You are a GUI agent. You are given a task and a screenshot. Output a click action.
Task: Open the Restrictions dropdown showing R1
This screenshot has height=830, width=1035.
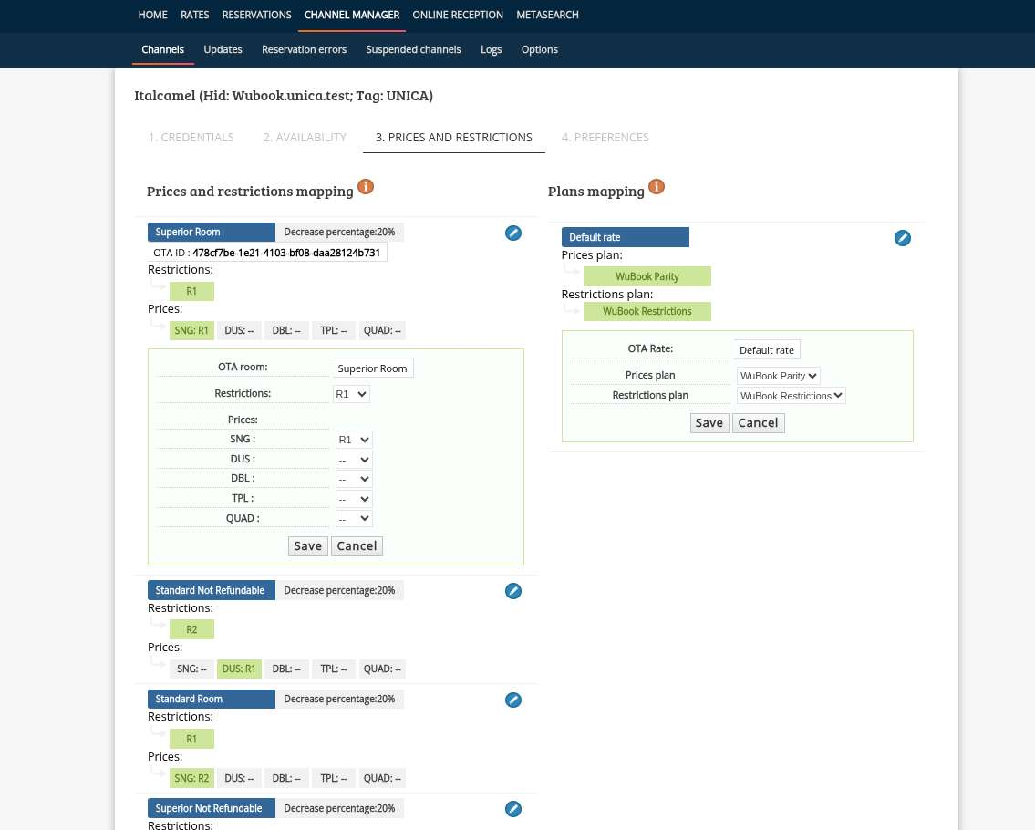pos(352,394)
